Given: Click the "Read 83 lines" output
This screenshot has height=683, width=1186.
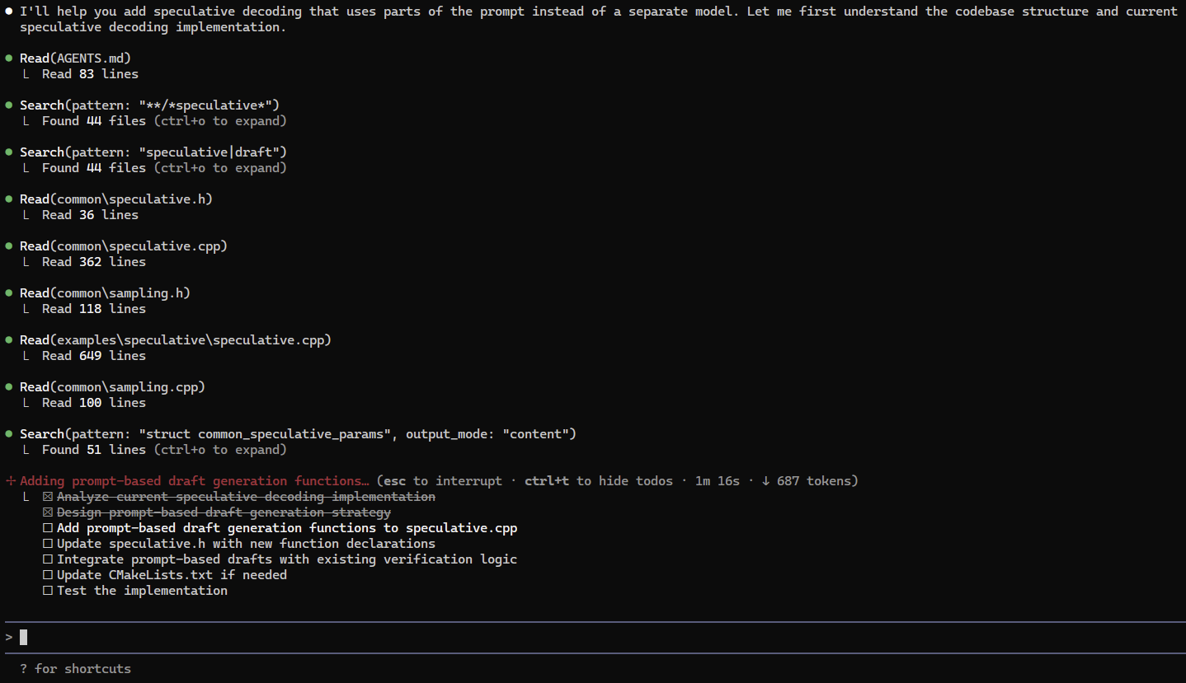Looking at the screenshot, I should (90, 74).
